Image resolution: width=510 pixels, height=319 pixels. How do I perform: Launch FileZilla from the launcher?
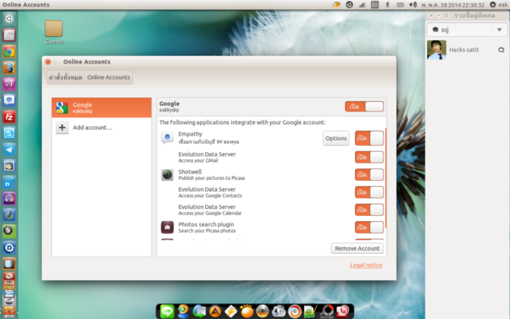click(9, 117)
